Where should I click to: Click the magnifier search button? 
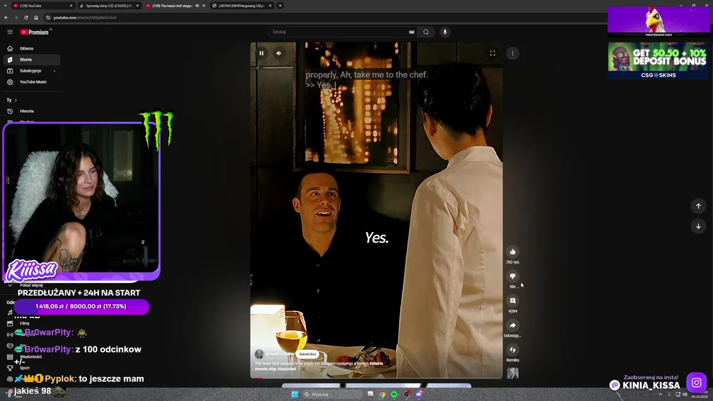[x=426, y=32]
